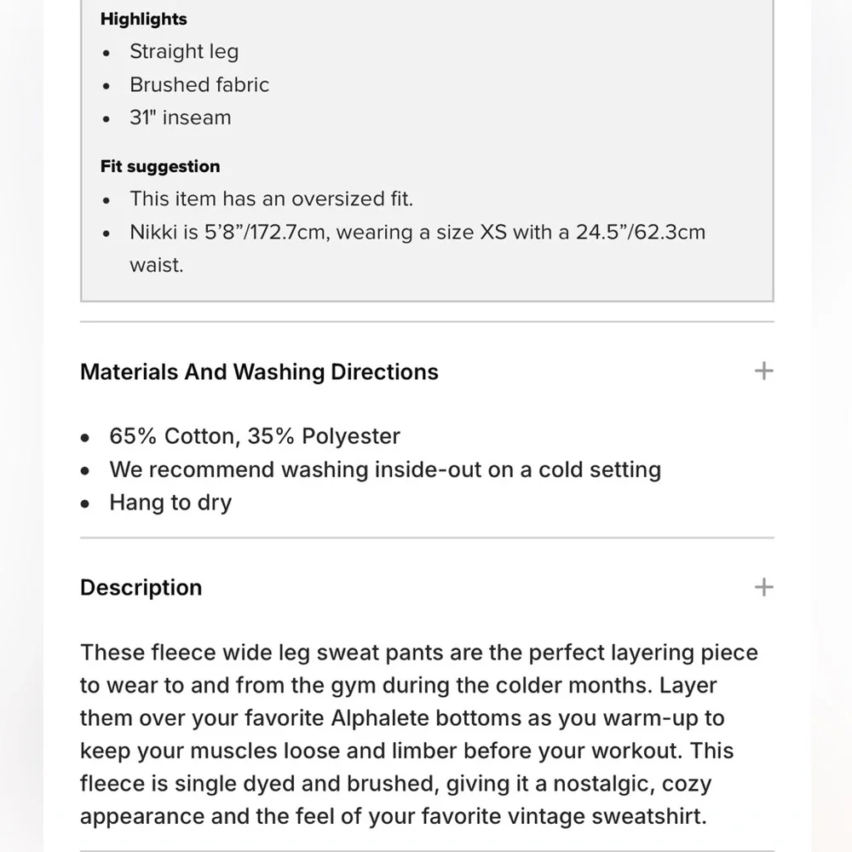Screen dimensions: 852x852
Task: Click the plus icon beside Description
Action: (x=763, y=587)
